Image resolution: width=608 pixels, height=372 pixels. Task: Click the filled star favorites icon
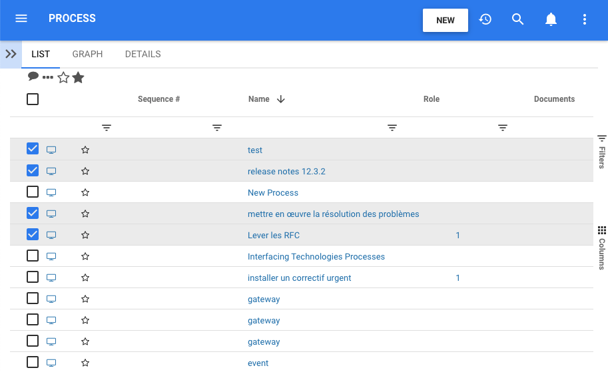pyautogui.click(x=79, y=78)
